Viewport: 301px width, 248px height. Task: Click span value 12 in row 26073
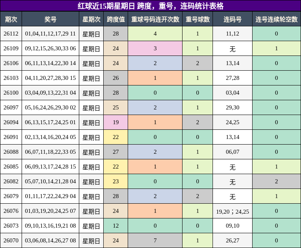(116, 226)
